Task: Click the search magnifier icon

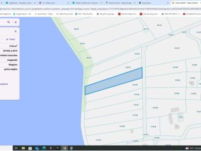Action: 8,22
